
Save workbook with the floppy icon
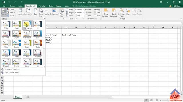(x=3, y=2)
